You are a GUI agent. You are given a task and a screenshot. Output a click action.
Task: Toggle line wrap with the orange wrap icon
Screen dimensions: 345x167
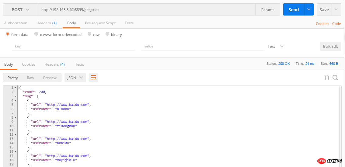click(93, 78)
